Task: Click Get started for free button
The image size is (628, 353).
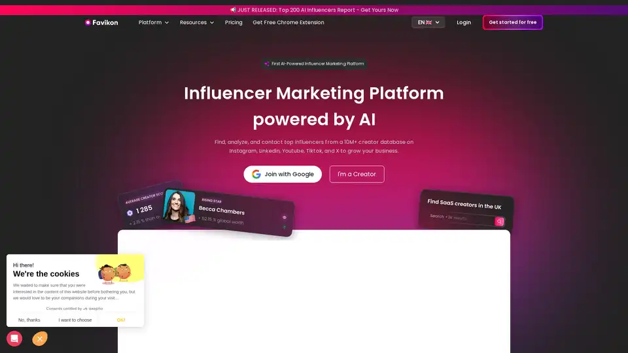Action: tap(513, 22)
